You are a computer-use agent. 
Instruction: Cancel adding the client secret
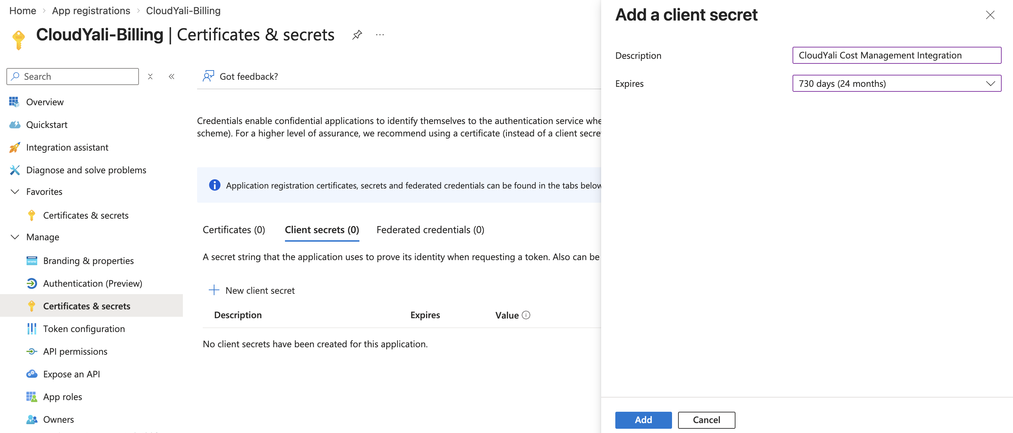click(x=706, y=420)
